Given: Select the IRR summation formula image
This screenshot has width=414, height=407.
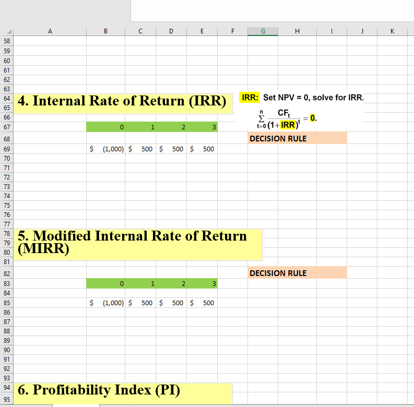Looking at the screenshot, I should tap(287, 119).
